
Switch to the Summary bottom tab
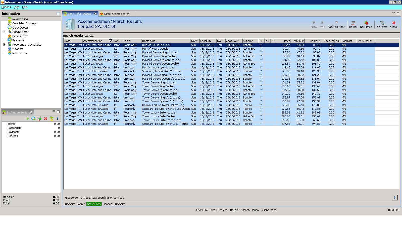69,204
